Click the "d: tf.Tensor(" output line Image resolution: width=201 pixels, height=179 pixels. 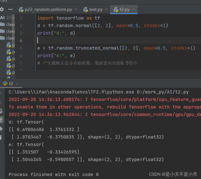[x=26, y=122]
